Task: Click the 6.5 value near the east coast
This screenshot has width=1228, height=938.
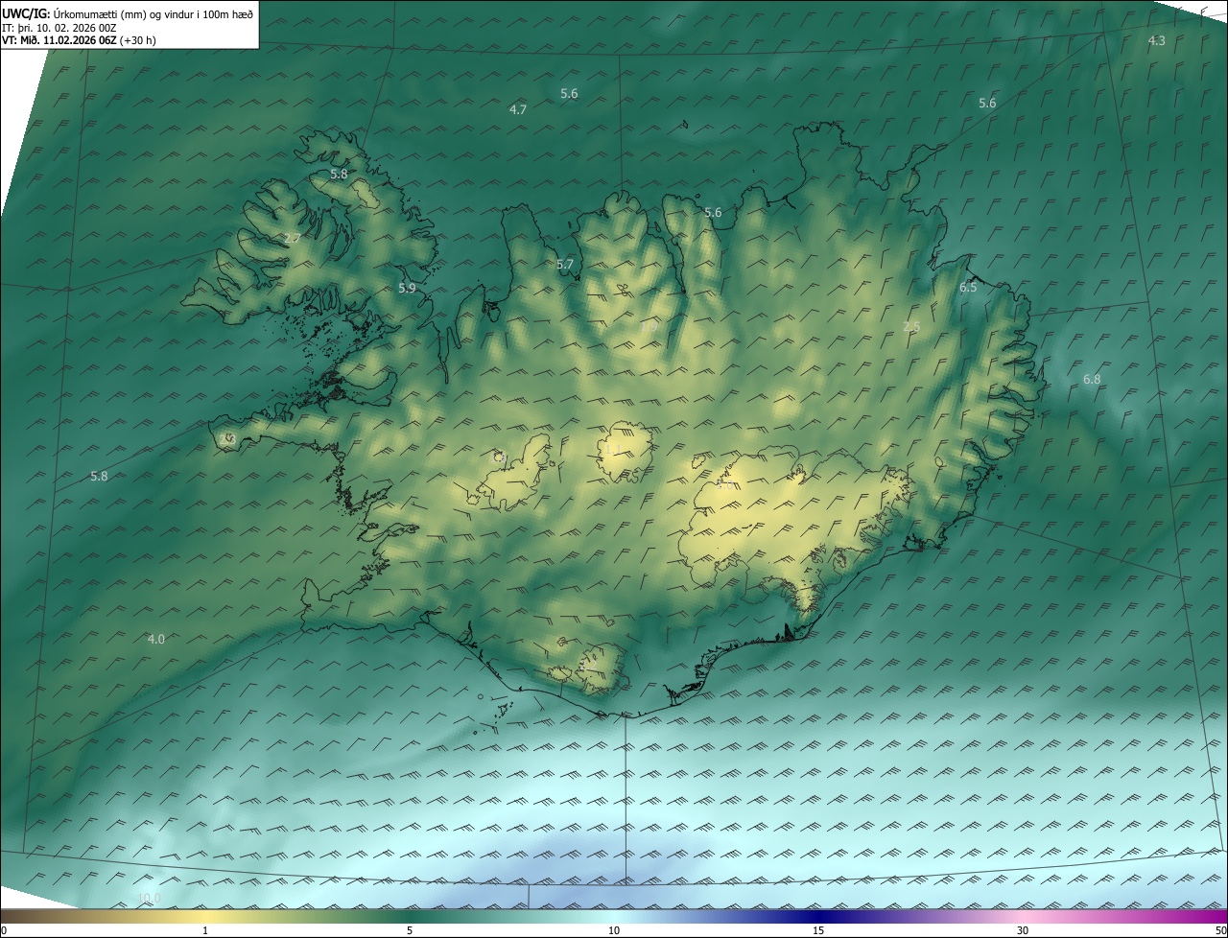Action: 968,287
